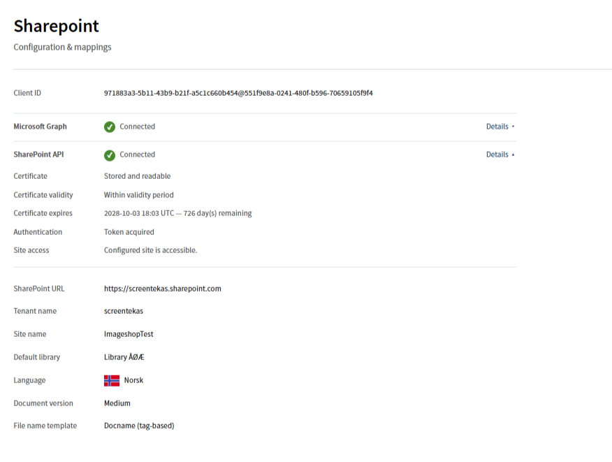The height and width of the screenshot is (462, 612).
Task: Click the site name value 'ImageshopTest'
Action: pos(129,334)
